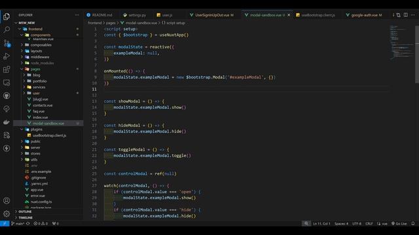
Task: Click the editor vertical scrollbar
Action: pyautogui.click(x=417, y=55)
